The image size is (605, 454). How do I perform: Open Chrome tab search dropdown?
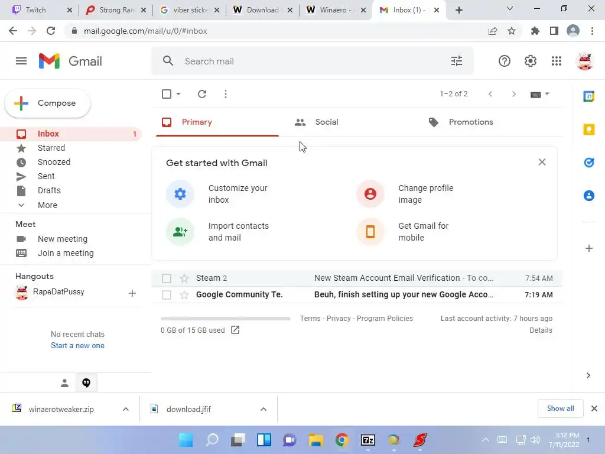coord(510,8)
